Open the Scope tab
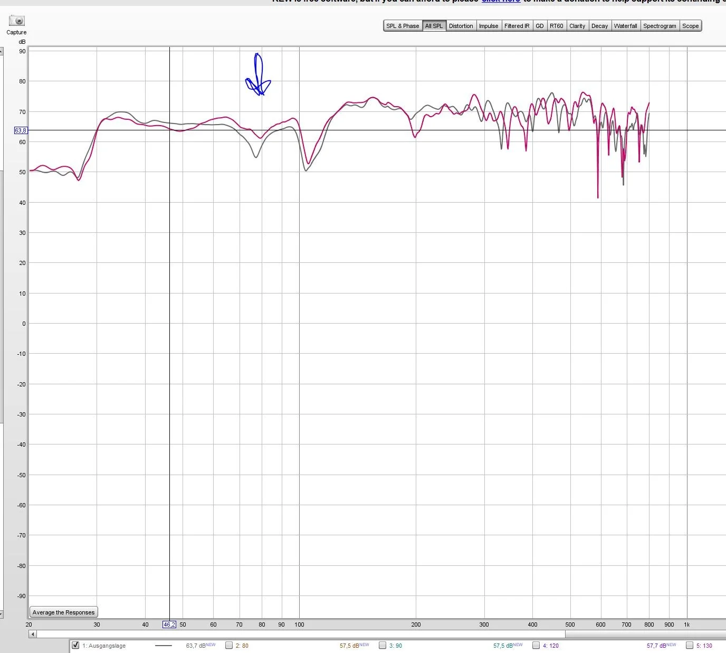This screenshot has height=653, width=726. tap(691, 26)
